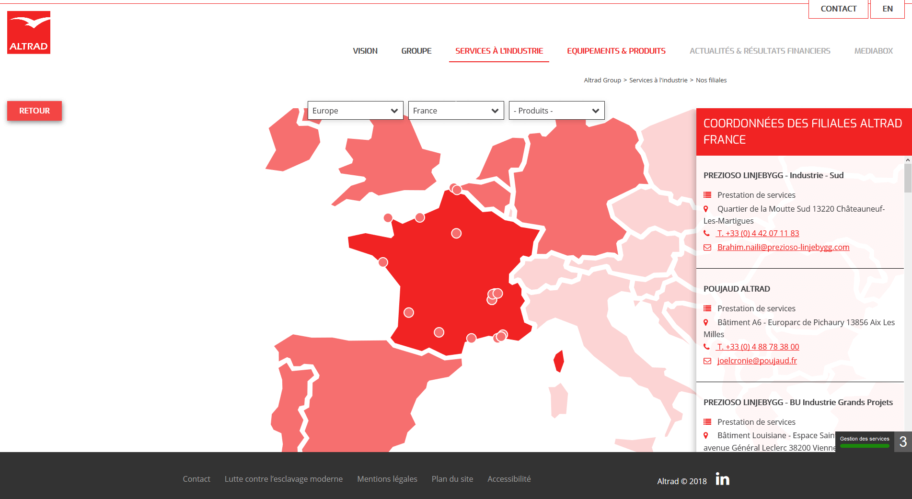Open the GROUPE menu
The width and height of the screenshot is (912, 499).
pos(416,51)
